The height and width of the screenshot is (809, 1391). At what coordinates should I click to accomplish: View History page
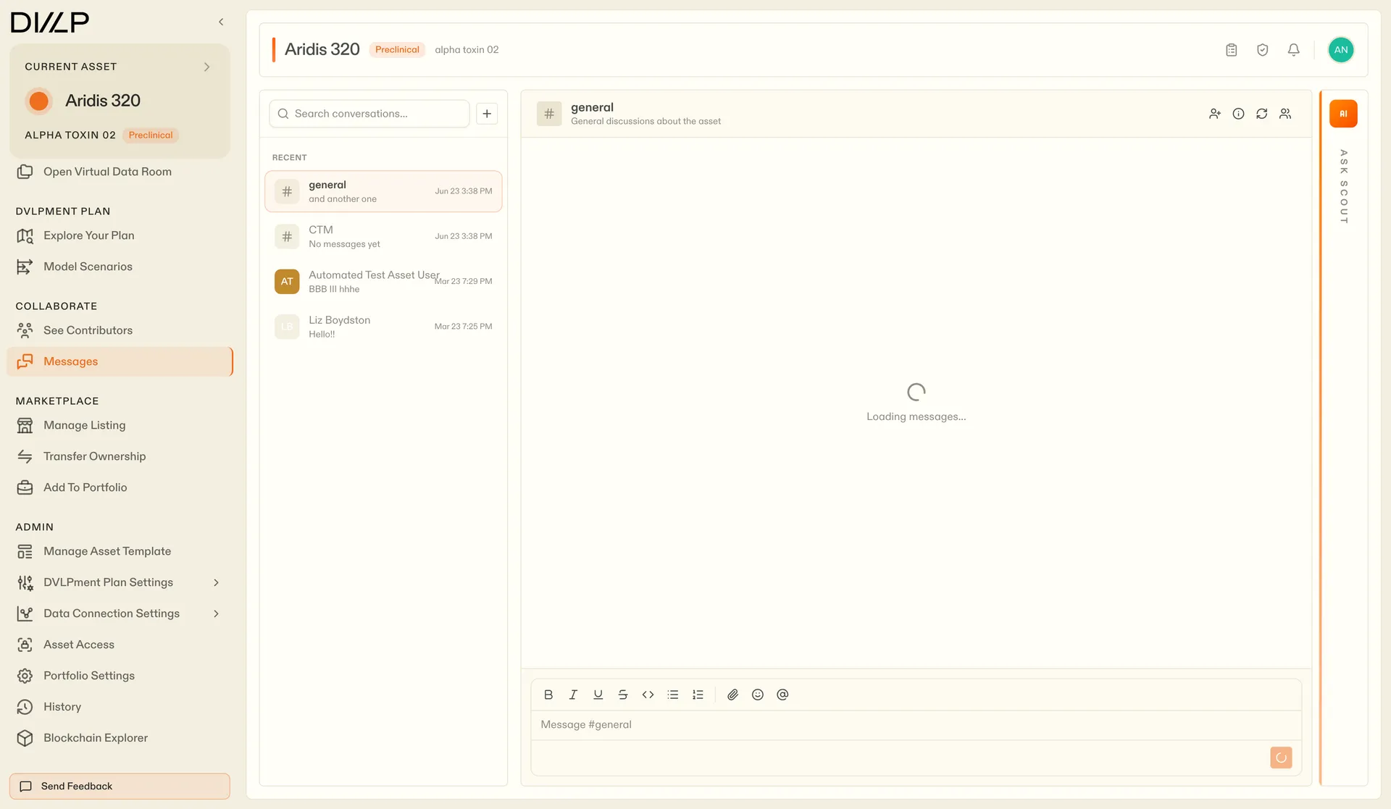(62, 707)
